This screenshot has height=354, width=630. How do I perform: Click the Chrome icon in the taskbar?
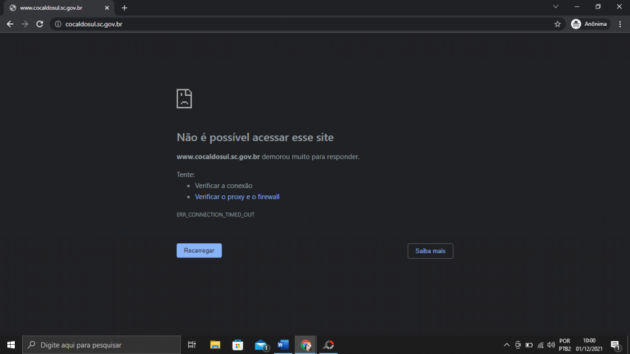click(306, 345)
